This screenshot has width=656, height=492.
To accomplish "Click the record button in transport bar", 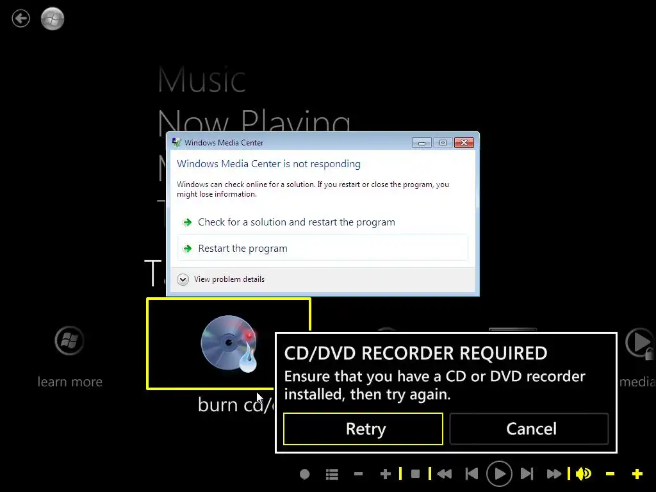I will [x=304, y=474].
